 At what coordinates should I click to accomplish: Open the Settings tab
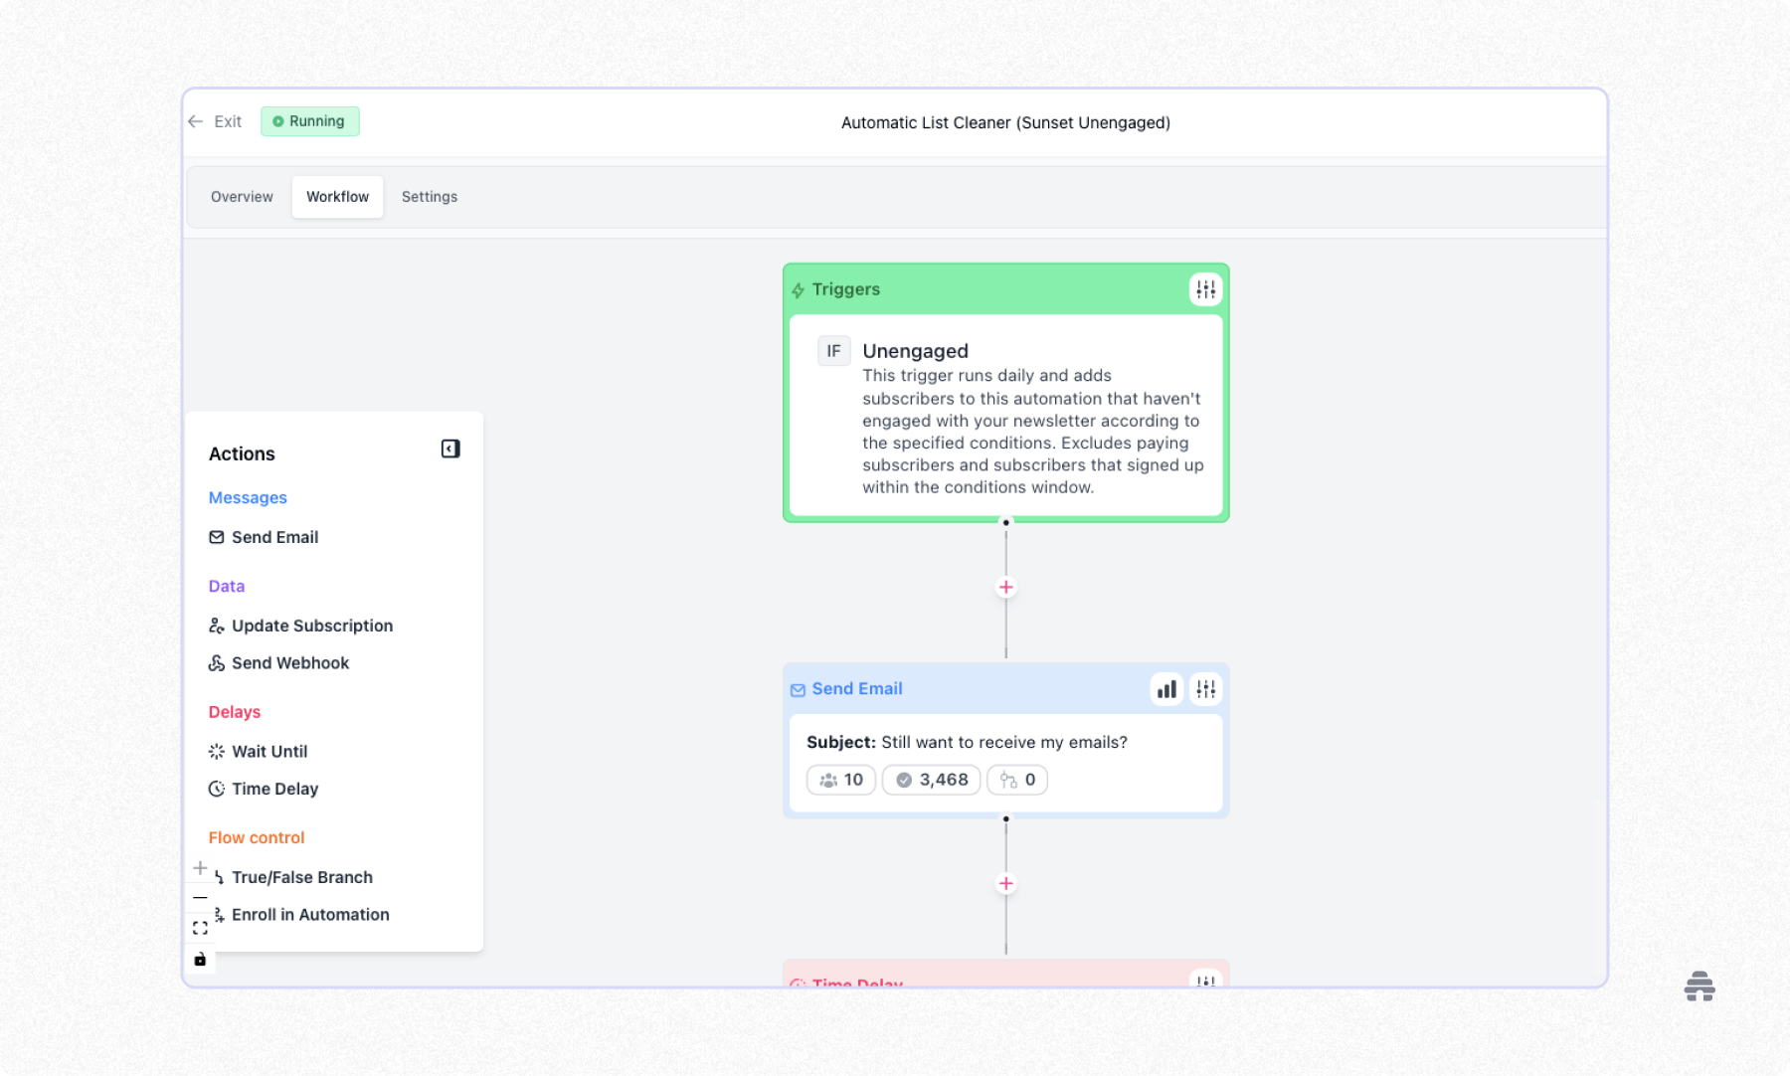pyautogui.click(x=429, y=196)
